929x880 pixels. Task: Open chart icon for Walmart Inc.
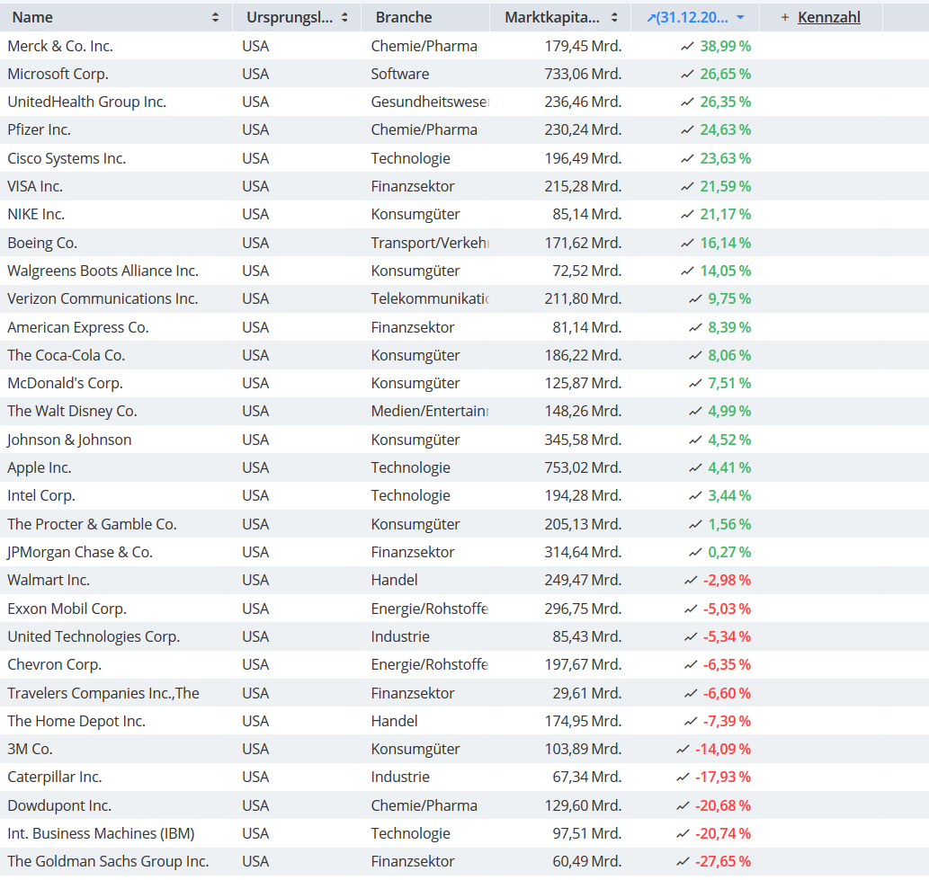[691, 581]
